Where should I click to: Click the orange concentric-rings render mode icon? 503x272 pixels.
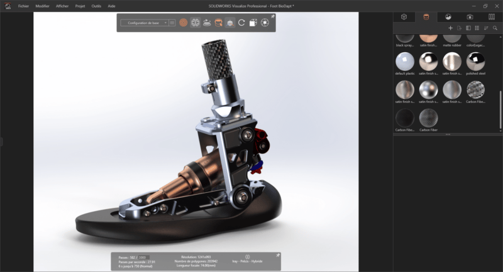[183, 23]
